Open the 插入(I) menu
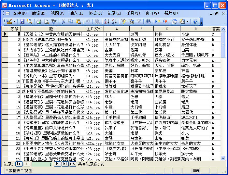 point(77,13)
